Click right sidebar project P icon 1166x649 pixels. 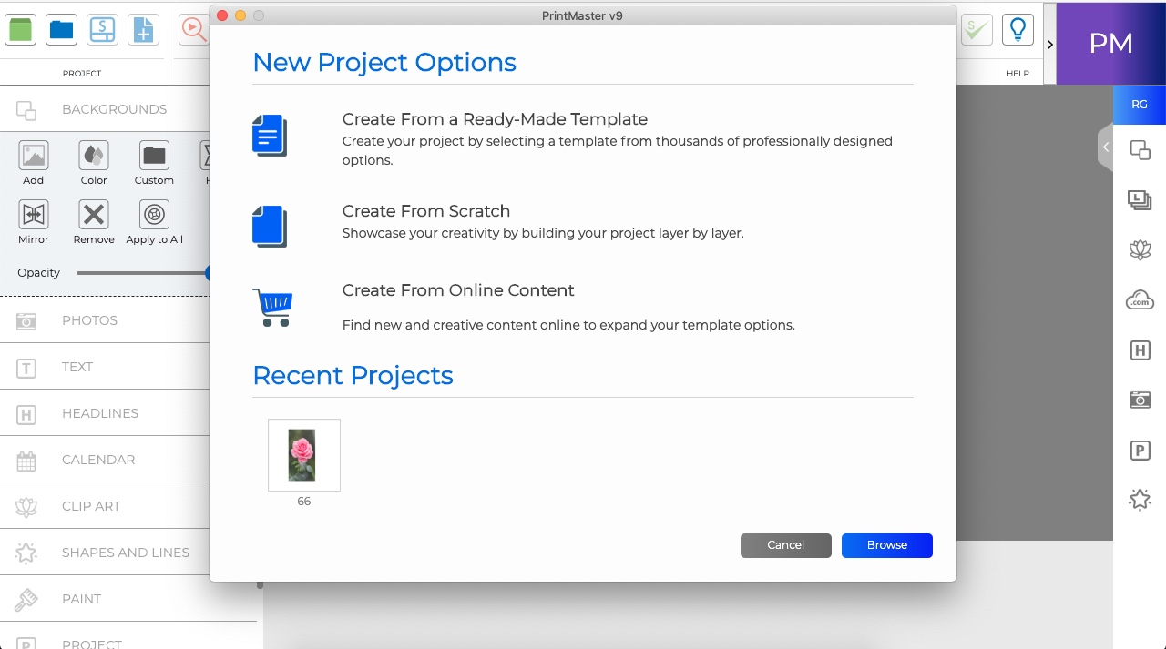pyautogui.click(x=1140, y=450)
